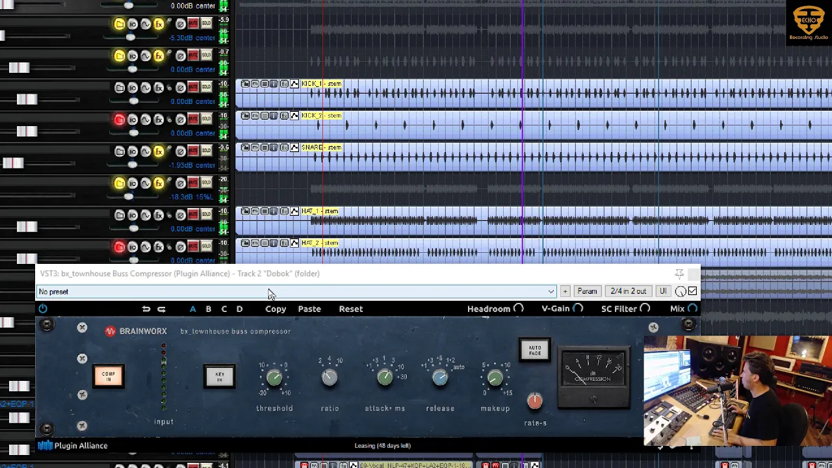Toggle COMP IN switch on compressor
This screenshot has width=832, height=468.
pos(109,376)
